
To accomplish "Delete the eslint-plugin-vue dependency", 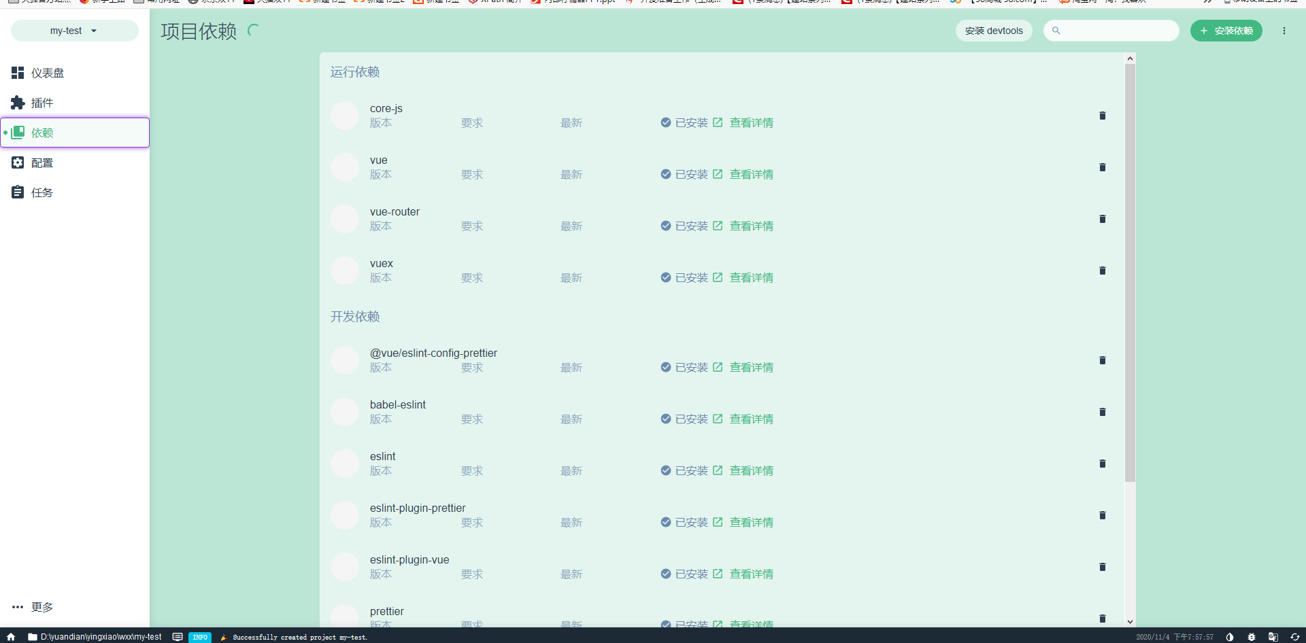I will (1103, 567).
